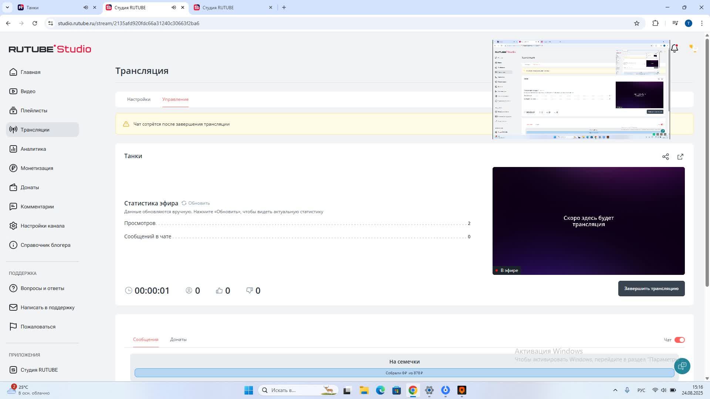710x399 pixels.
Task: Open Аналитика in sidebar
Action: tap(33, 149)
